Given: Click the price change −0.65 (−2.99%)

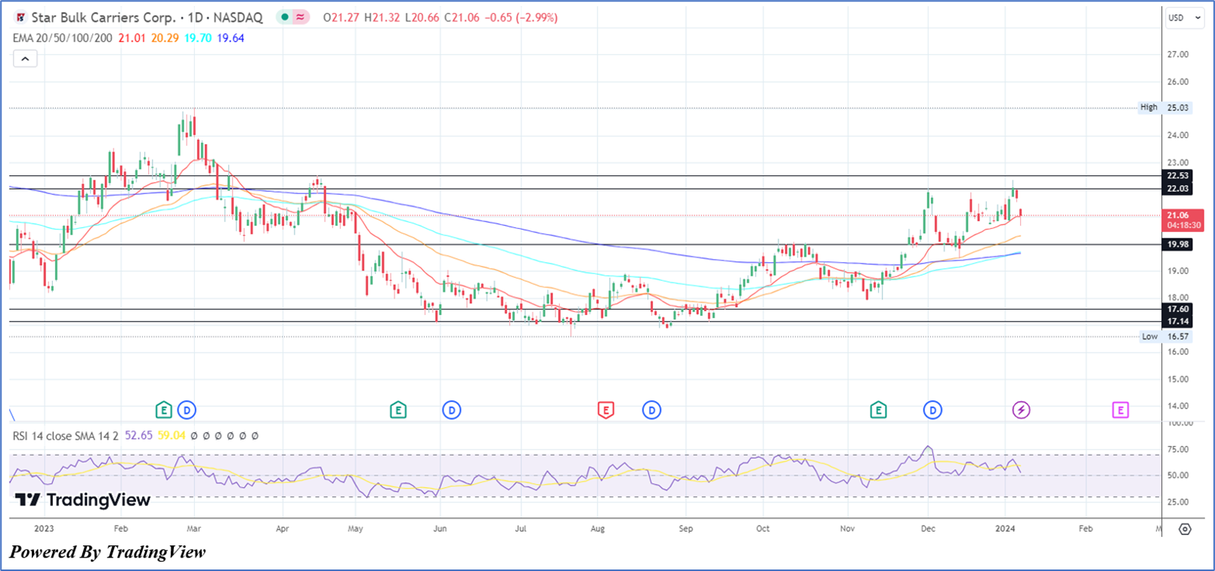Looking at the screenshot, I should (523, 17).
